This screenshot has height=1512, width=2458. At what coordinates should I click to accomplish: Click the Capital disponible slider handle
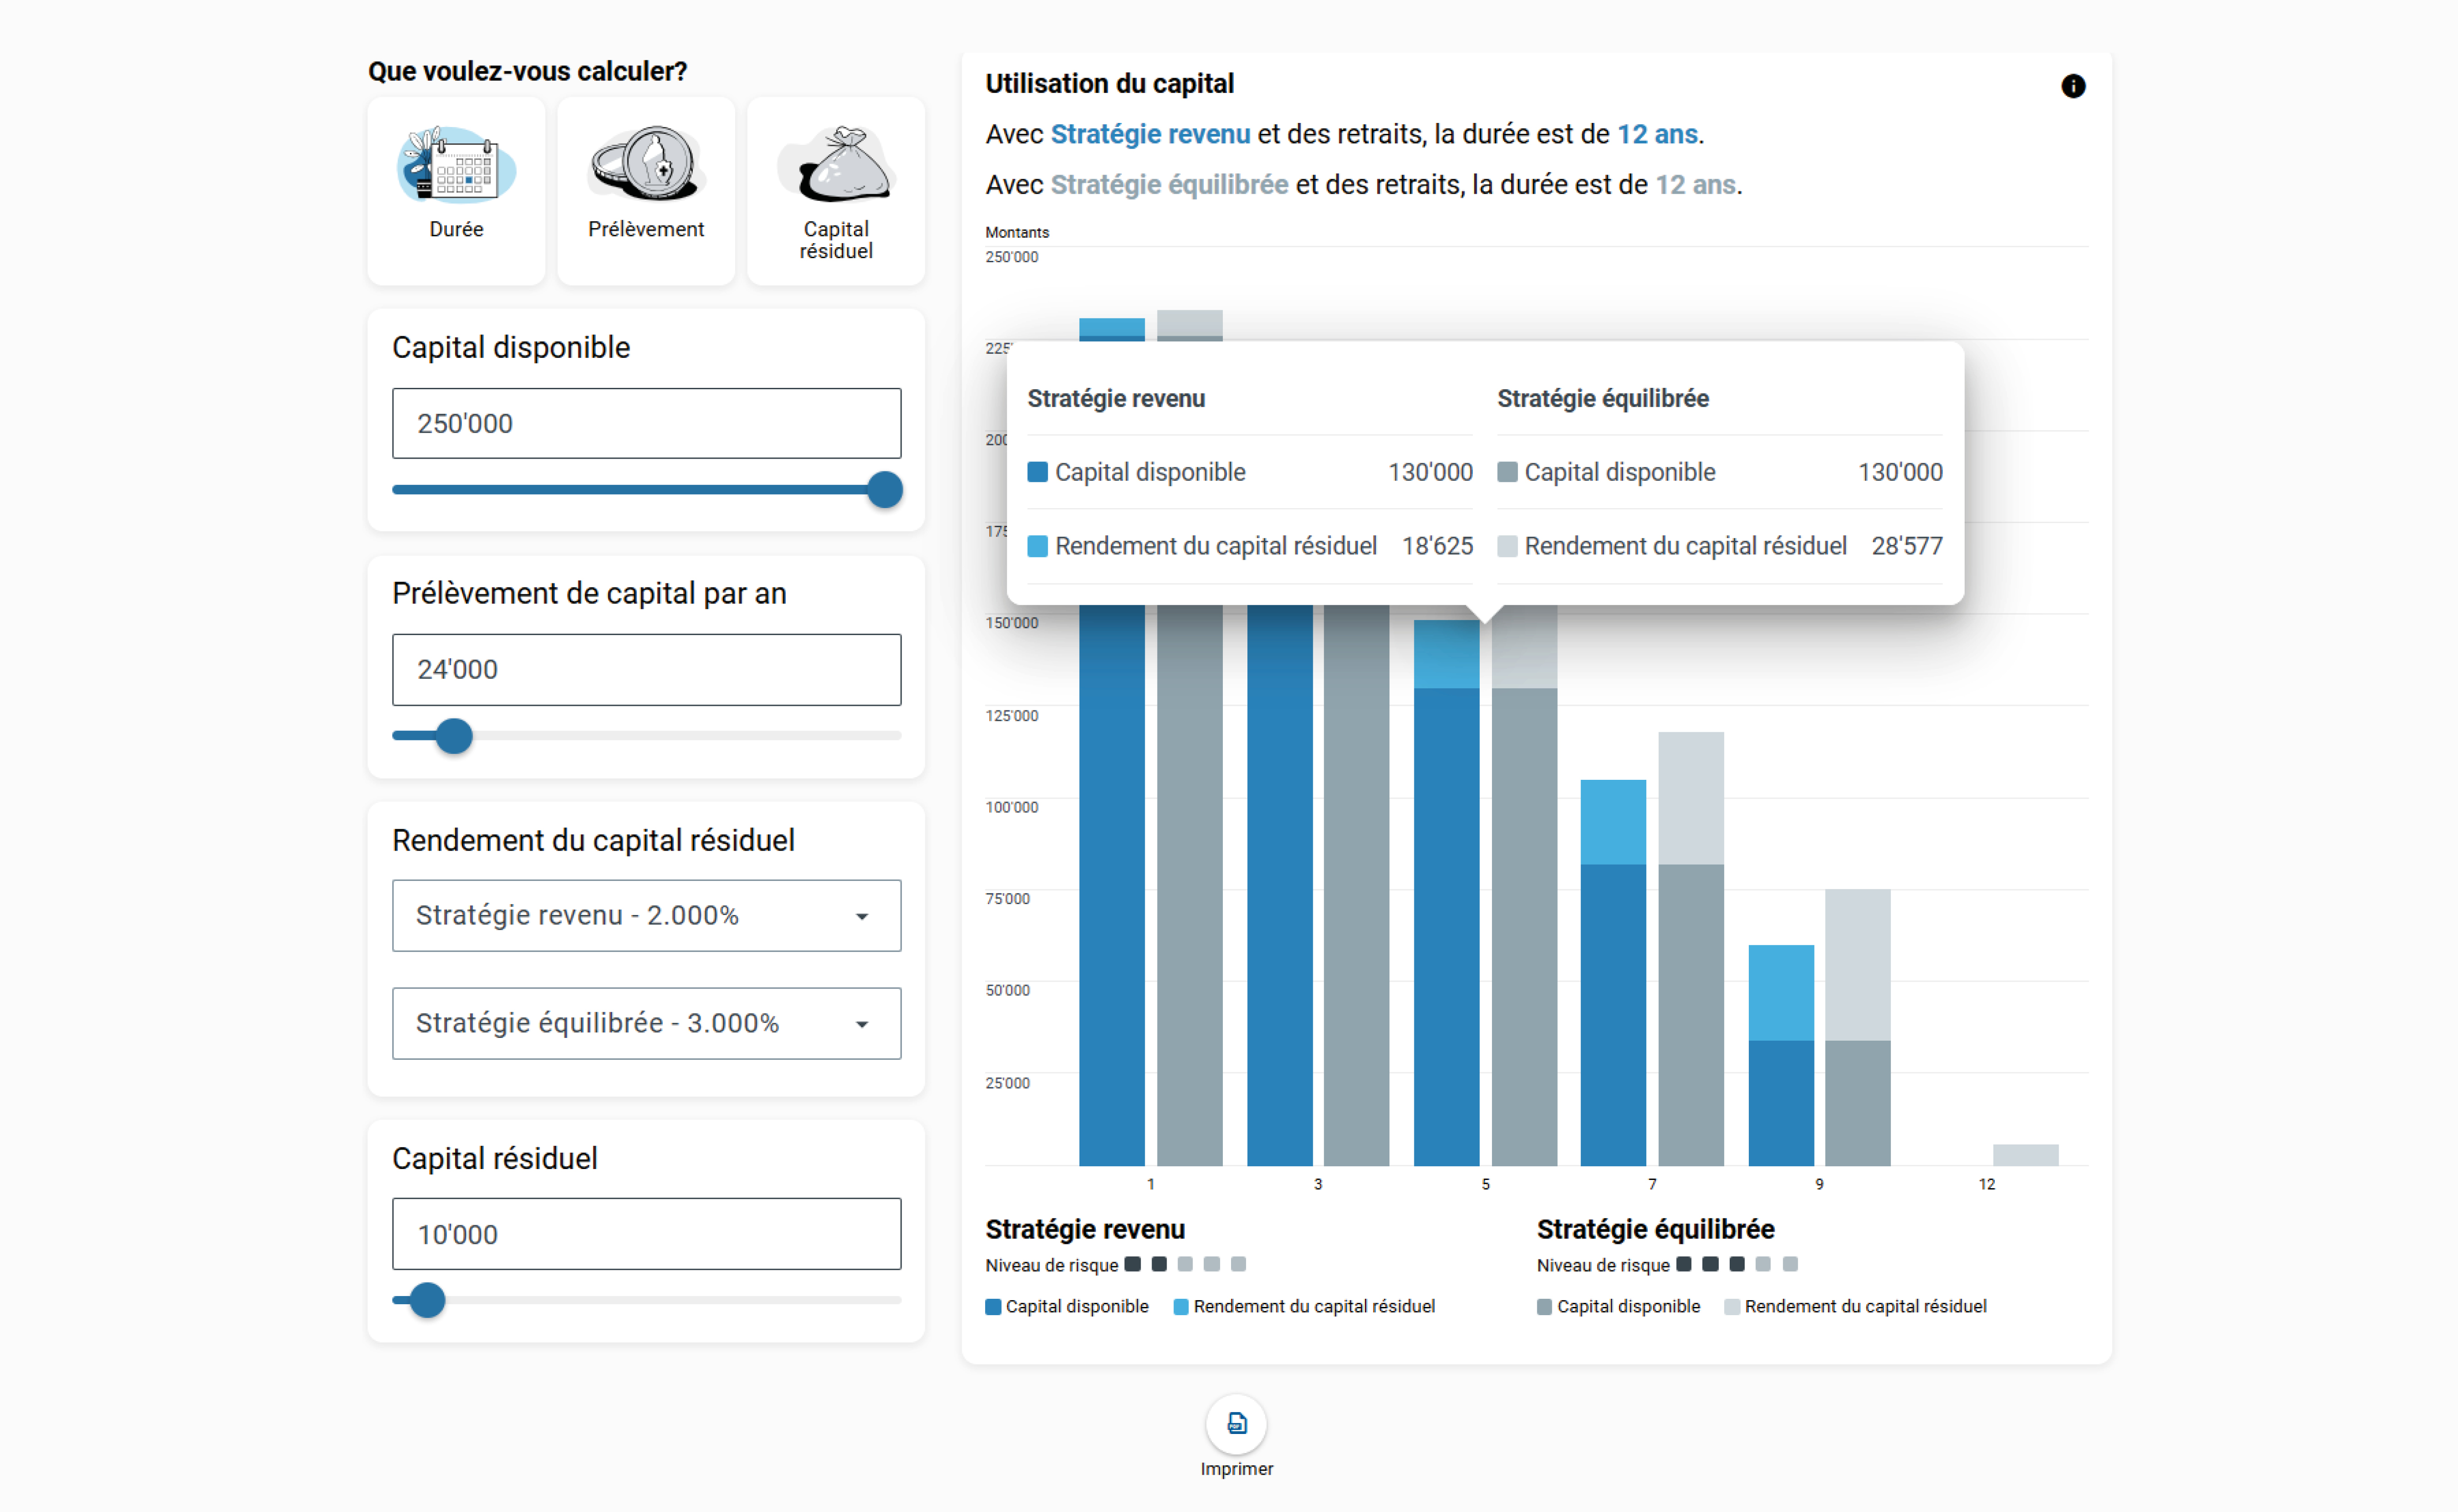point(885,490)
